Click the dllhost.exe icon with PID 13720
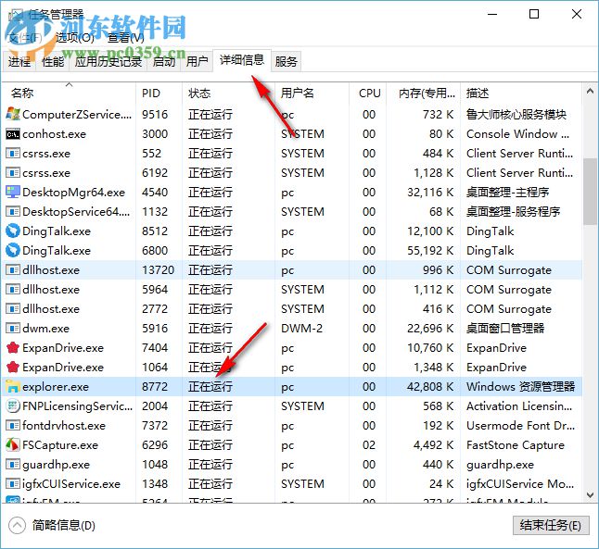 pos(13,270)
